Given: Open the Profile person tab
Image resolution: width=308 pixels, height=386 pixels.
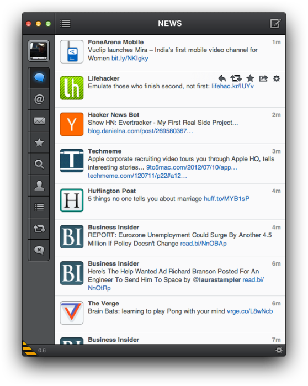Looking at the screenshot, I should point(39,186).
